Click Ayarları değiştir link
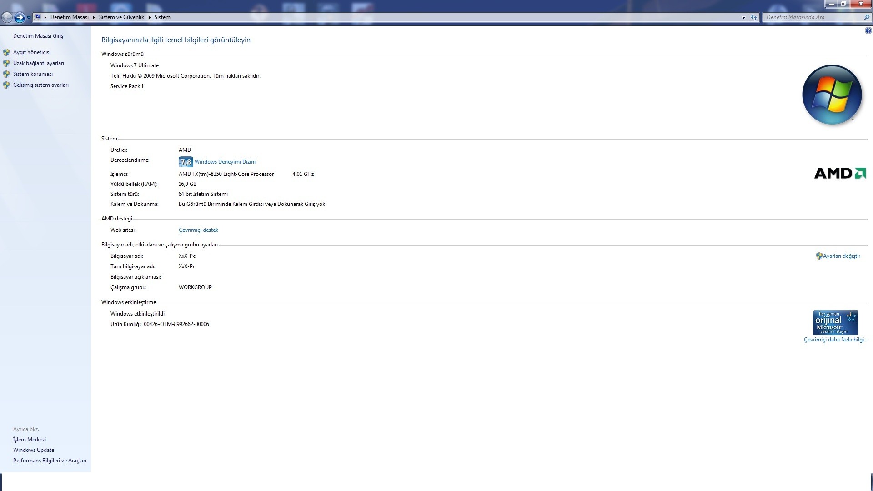Image resolution: width=873 pixels, height=491 pixels. click(x=842, y=256)
